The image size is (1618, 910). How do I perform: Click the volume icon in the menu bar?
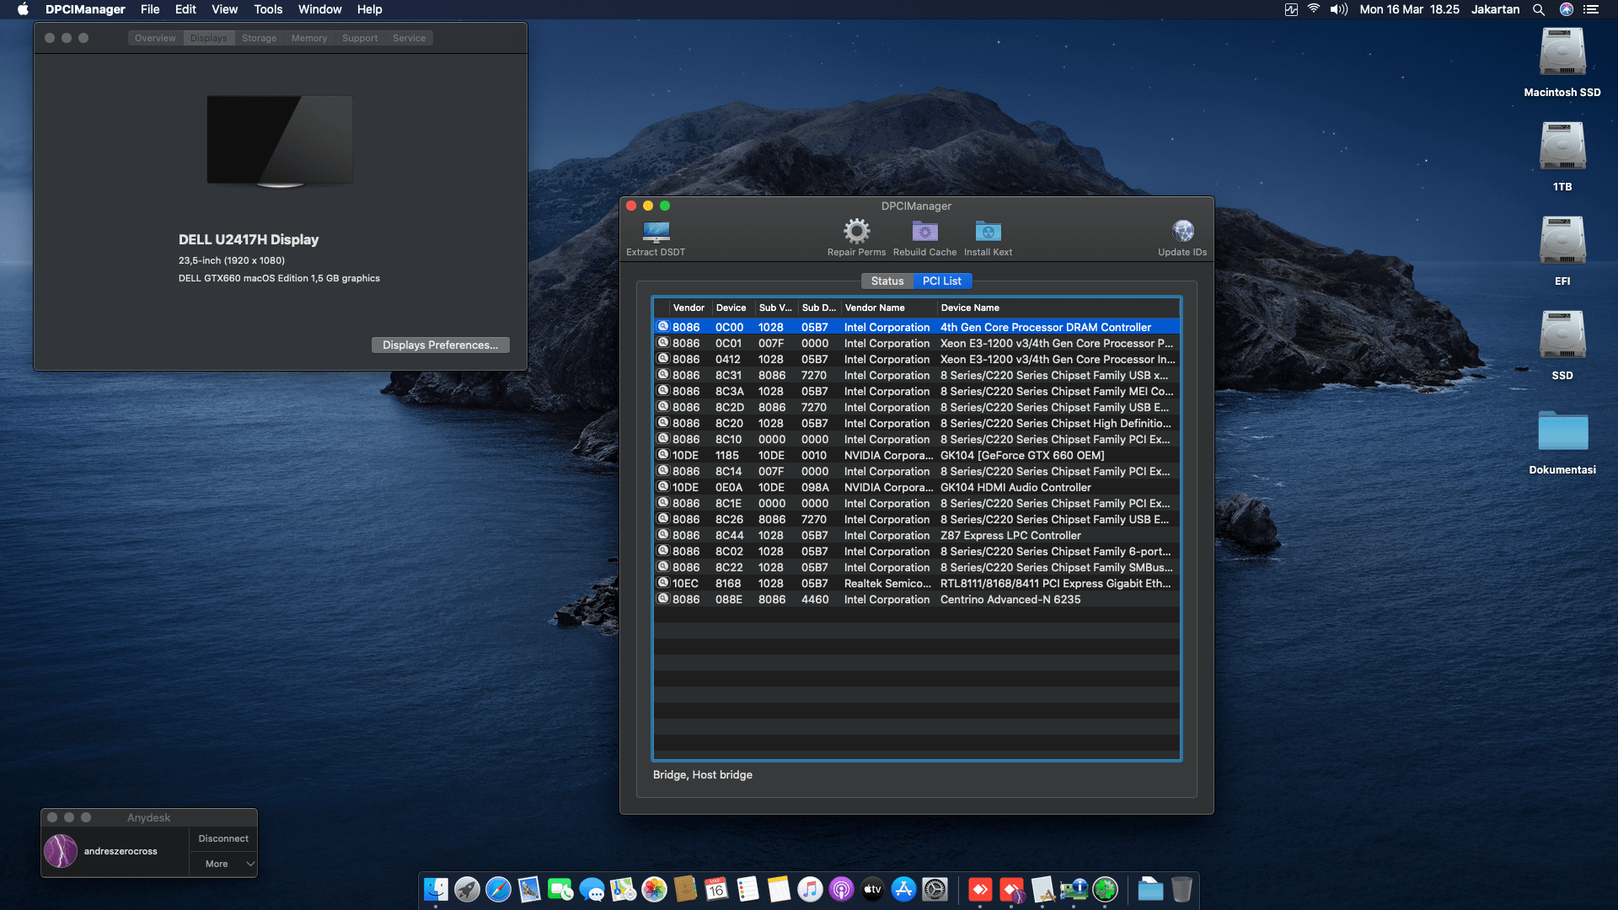1338,9
